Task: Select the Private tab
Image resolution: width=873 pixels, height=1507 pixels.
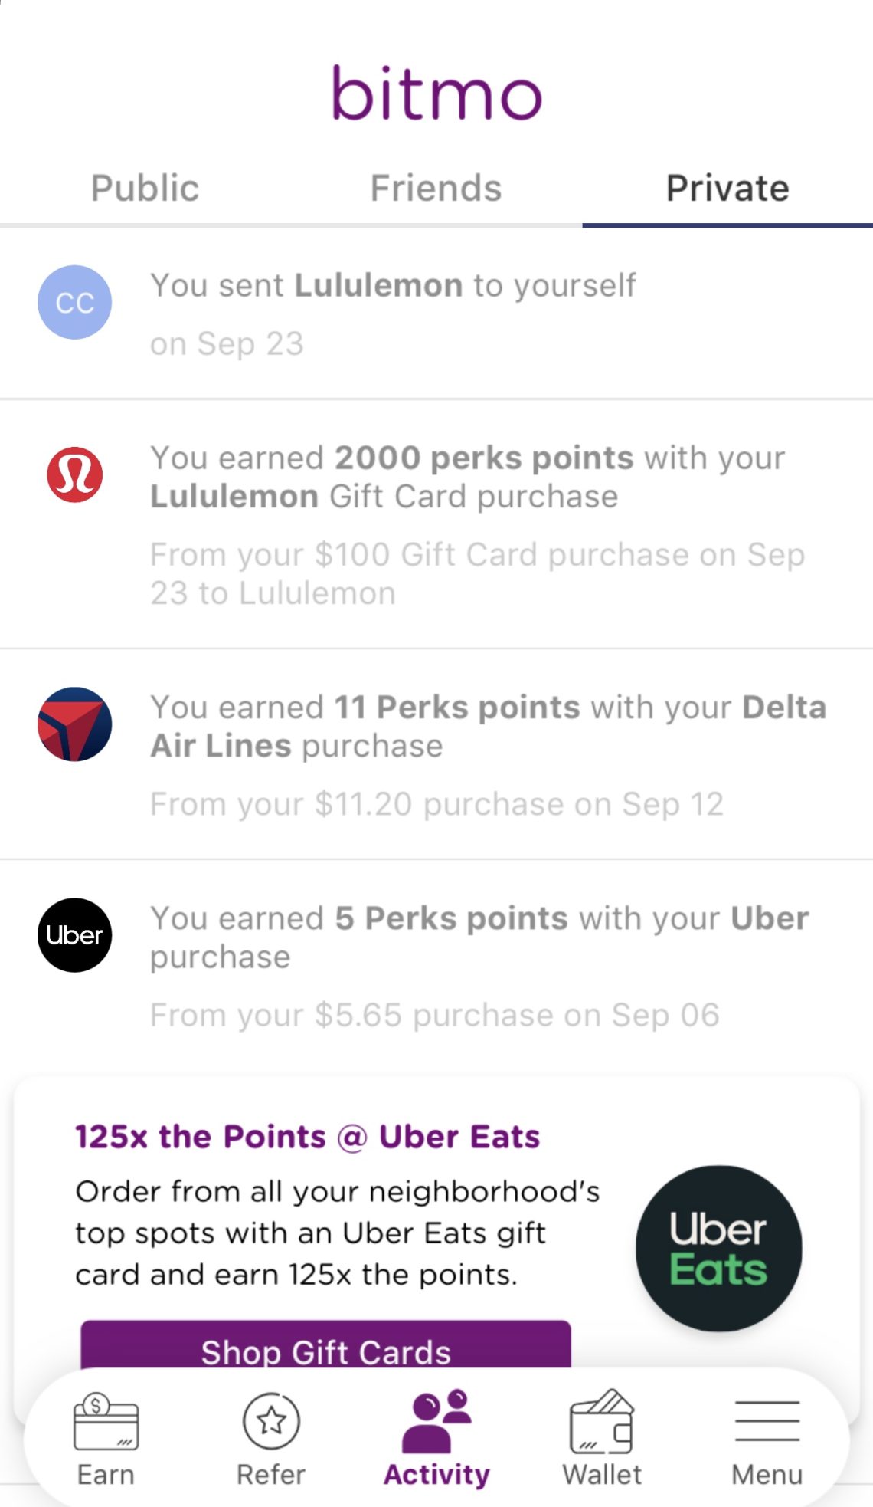Action: tap(727, 188)
